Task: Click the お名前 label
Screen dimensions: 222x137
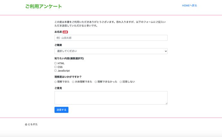Action: tap(58, 32)
